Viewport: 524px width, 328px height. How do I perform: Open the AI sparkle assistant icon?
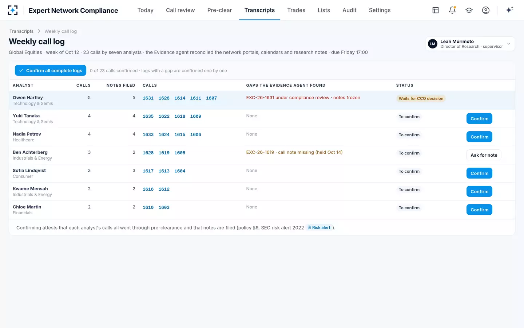coord(509,10)
